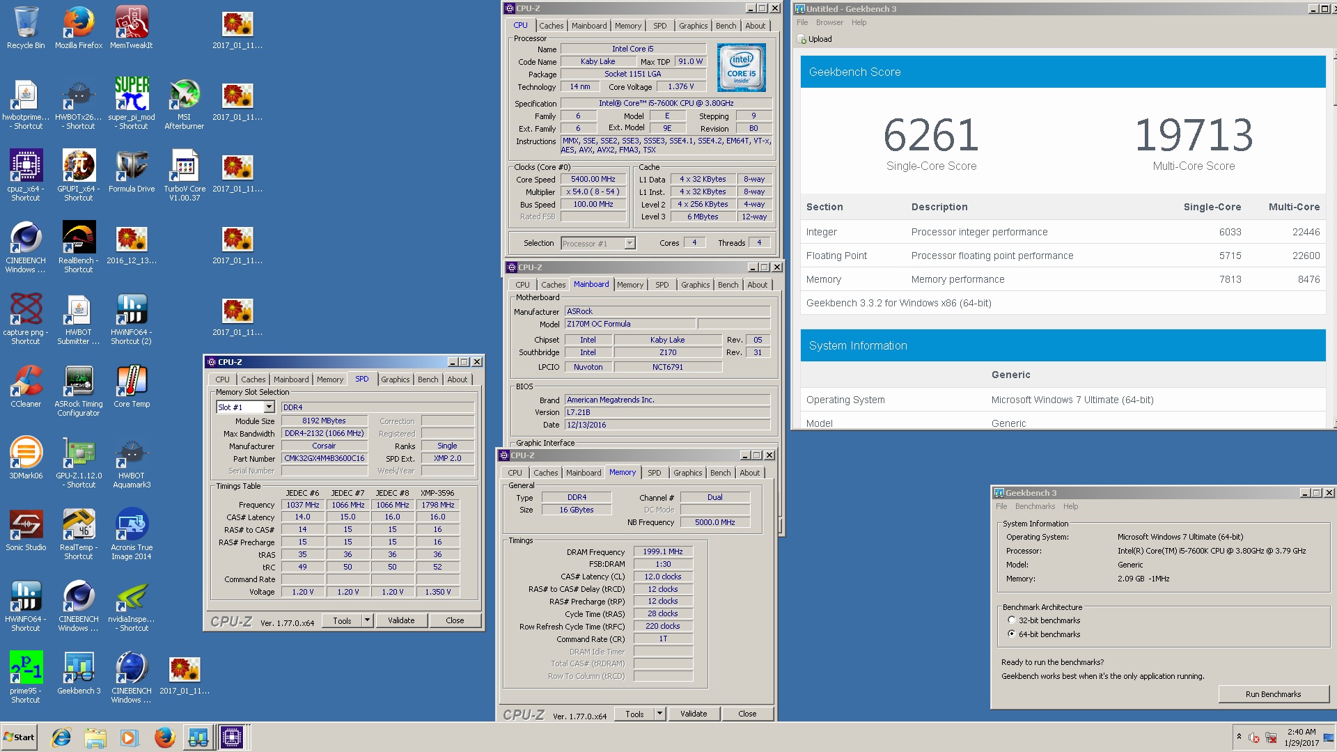This screenshot has width=1337, height=752.
Task: Open Windows Explorer folder on taskbar
Action: click(x=95, y=737)
